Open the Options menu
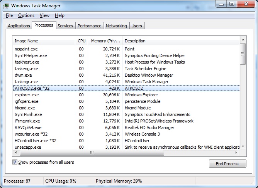 coord(26,15)
